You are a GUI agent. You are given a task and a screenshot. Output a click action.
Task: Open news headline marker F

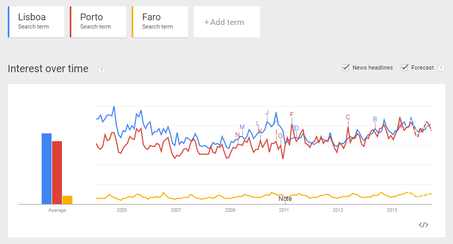[x=292, y=115]
